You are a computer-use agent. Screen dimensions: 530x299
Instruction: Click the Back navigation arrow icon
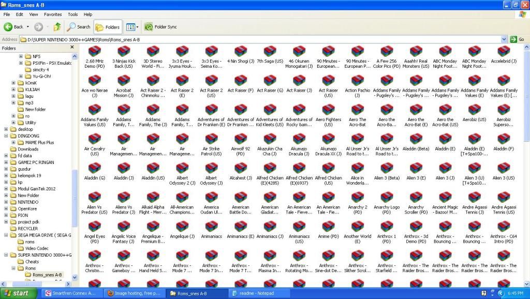[x=8, y=27]
